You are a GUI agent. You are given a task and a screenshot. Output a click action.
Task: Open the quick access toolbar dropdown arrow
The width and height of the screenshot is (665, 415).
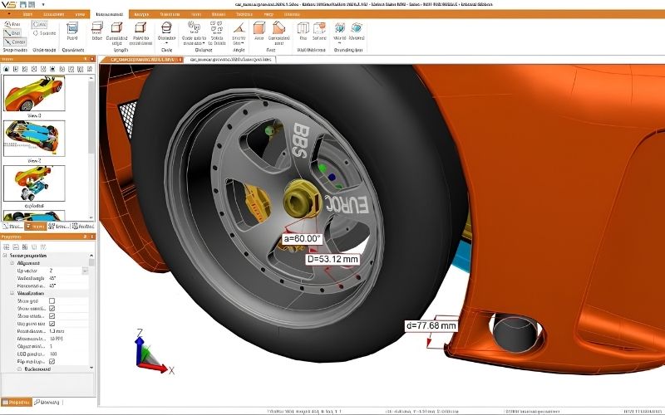43,5
